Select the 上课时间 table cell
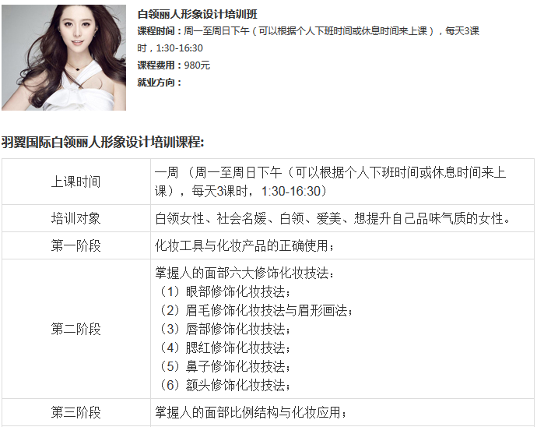This screenshot has width=537, height=427. coord(76,182)
